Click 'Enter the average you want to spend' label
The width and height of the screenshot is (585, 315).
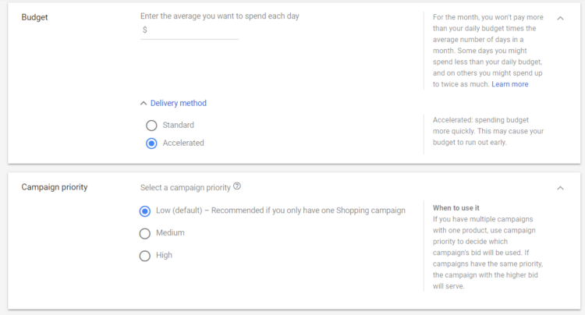(219, 16)
